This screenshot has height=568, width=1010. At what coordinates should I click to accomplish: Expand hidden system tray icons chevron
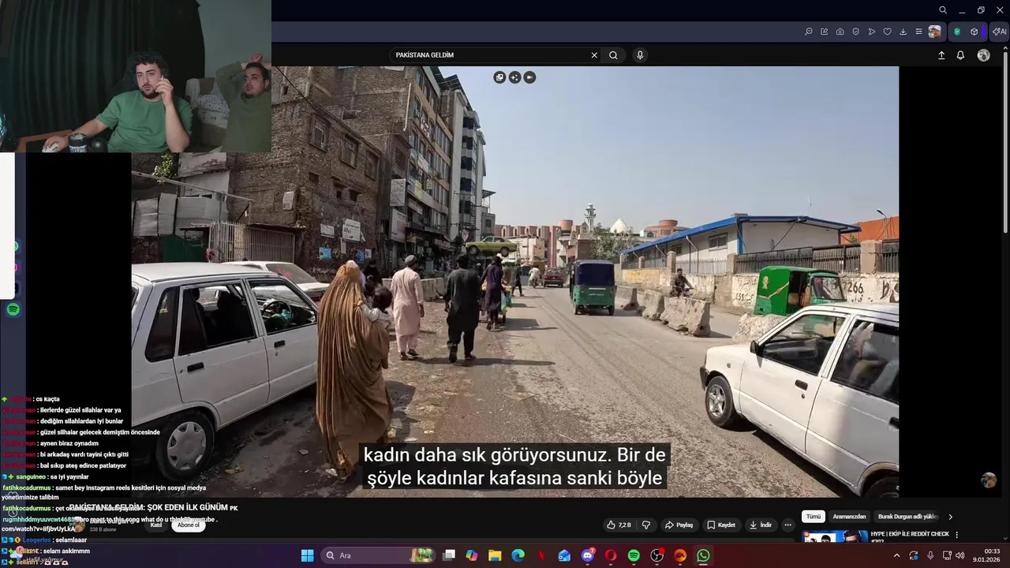(x=896, y=555)
